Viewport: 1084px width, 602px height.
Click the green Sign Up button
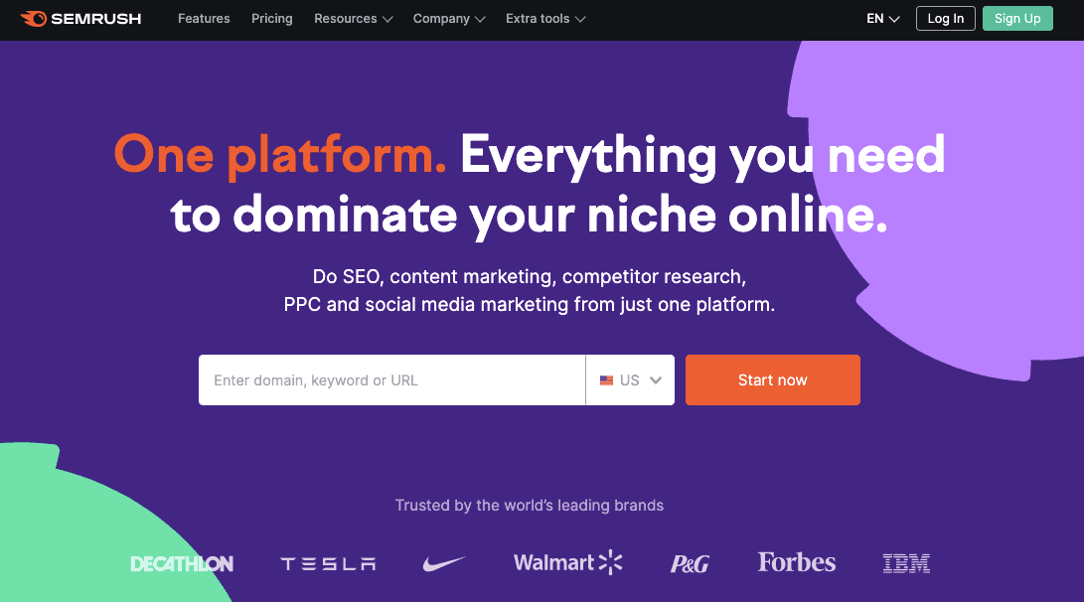tap(1017, 18)
